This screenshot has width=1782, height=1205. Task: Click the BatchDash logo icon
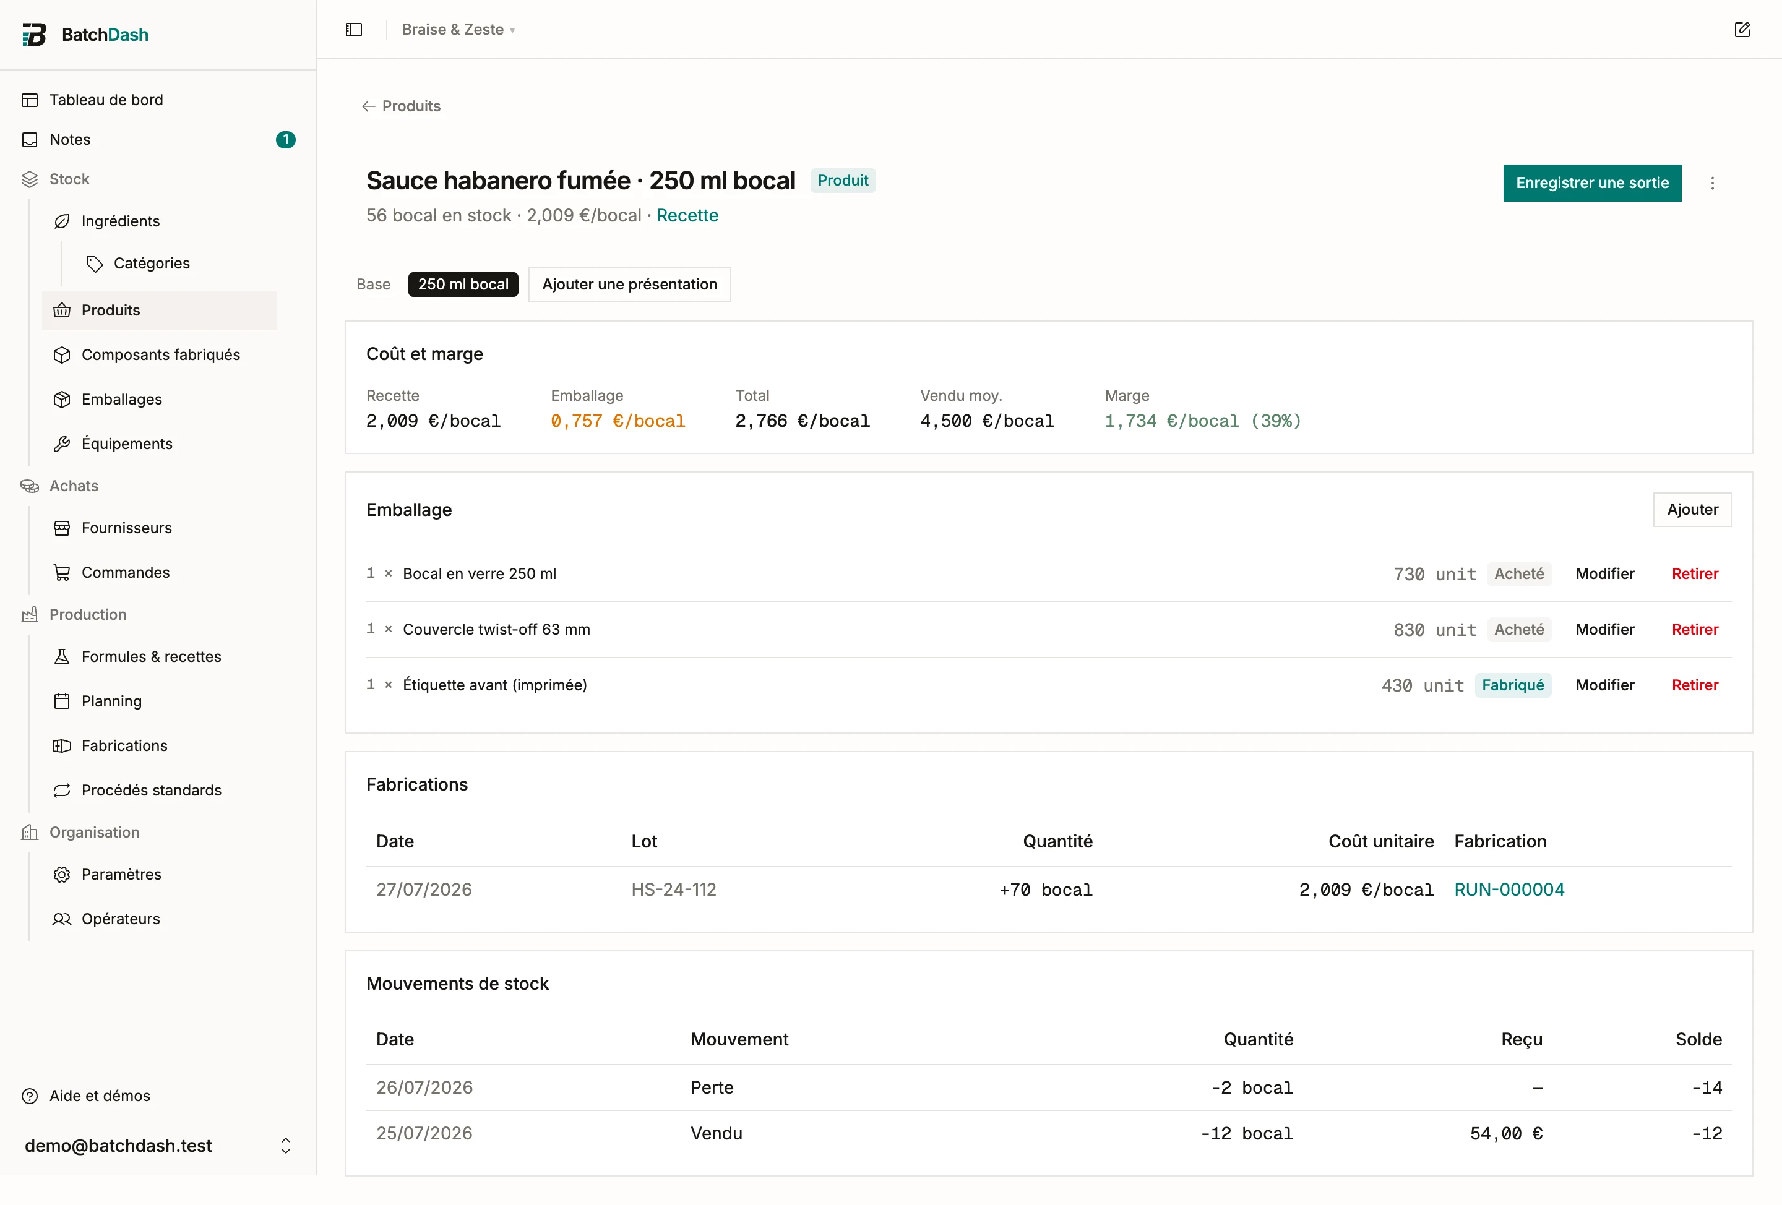point(34,35)
